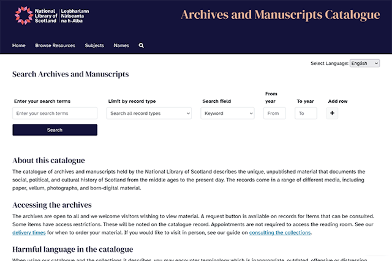Screen dimensions: 392x261
Task: Follow the consulting the collections link
Action: 280,232
